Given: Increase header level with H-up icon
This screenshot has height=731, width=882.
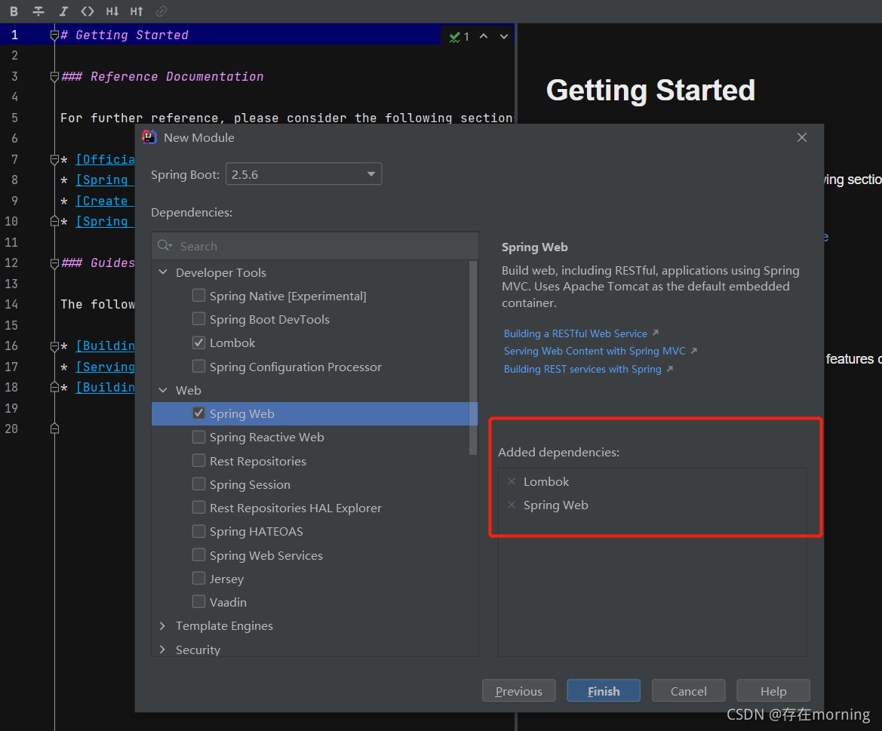Looking at the screenshot, I should point(137,11).
